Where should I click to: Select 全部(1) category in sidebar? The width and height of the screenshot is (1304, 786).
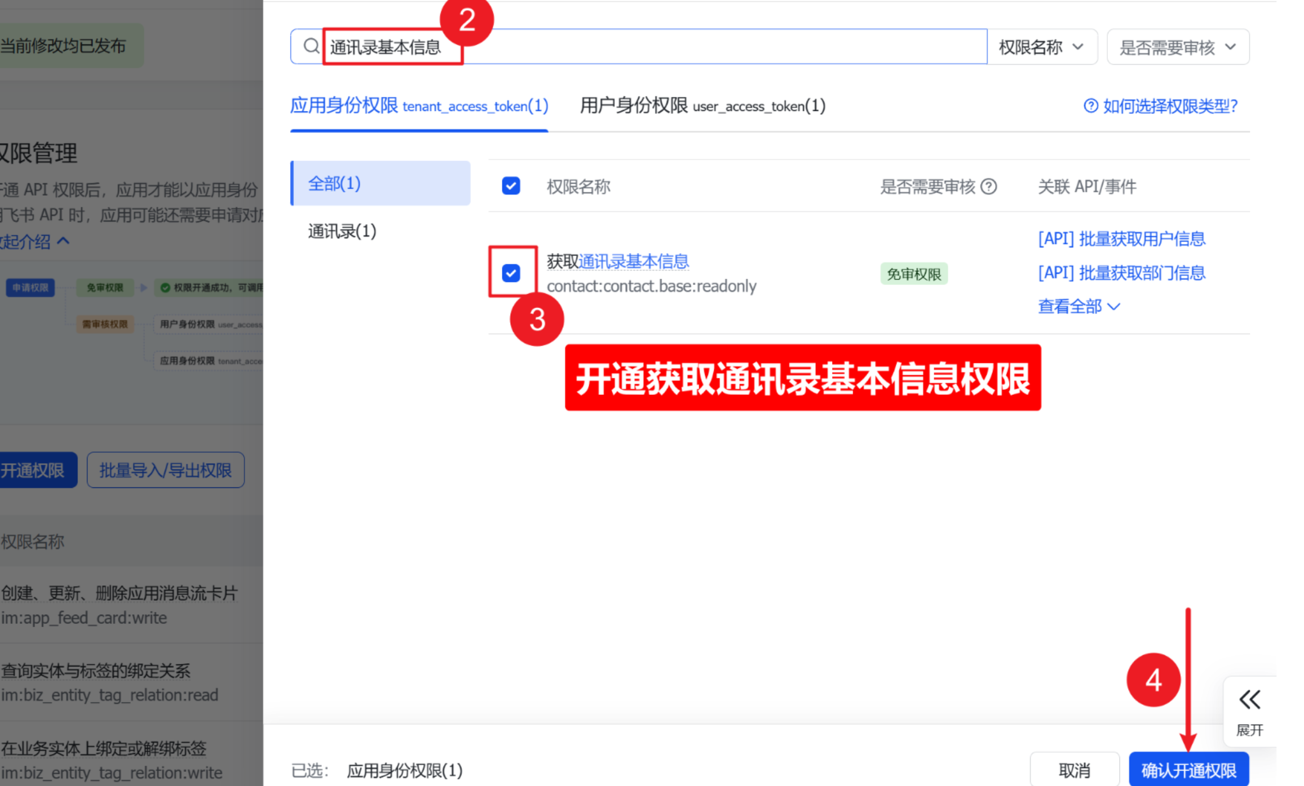334,183
